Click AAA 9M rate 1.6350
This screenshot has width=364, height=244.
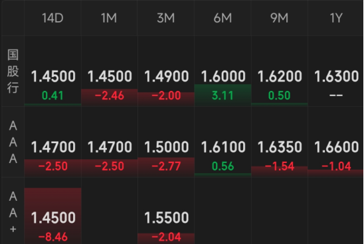[280, 147]
